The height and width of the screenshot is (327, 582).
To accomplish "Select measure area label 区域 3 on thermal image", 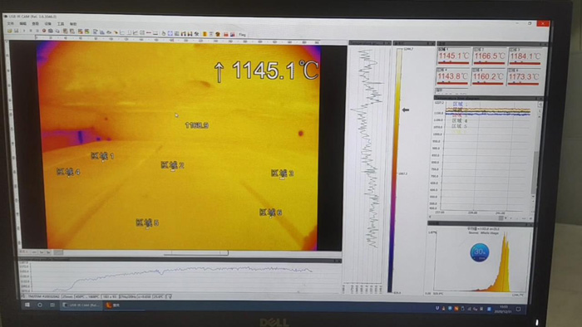I will point(283,173).
